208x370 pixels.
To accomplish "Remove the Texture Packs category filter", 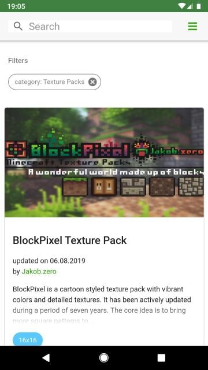I will coord(92,82).
